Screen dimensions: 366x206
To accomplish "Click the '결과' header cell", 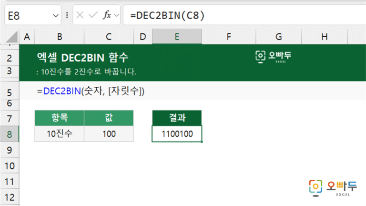I will click(177, 118).
